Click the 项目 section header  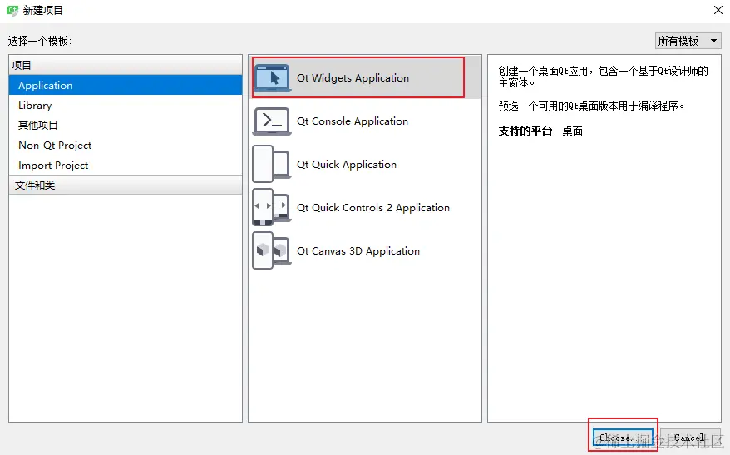[x=126, y=65]
